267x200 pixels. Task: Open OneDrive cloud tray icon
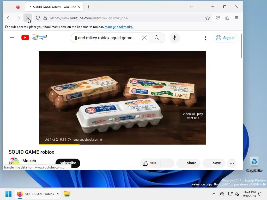point(222,194)
